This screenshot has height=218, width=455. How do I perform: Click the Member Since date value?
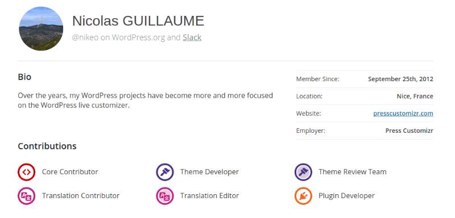pyautogui.click(x=400, y=79)
